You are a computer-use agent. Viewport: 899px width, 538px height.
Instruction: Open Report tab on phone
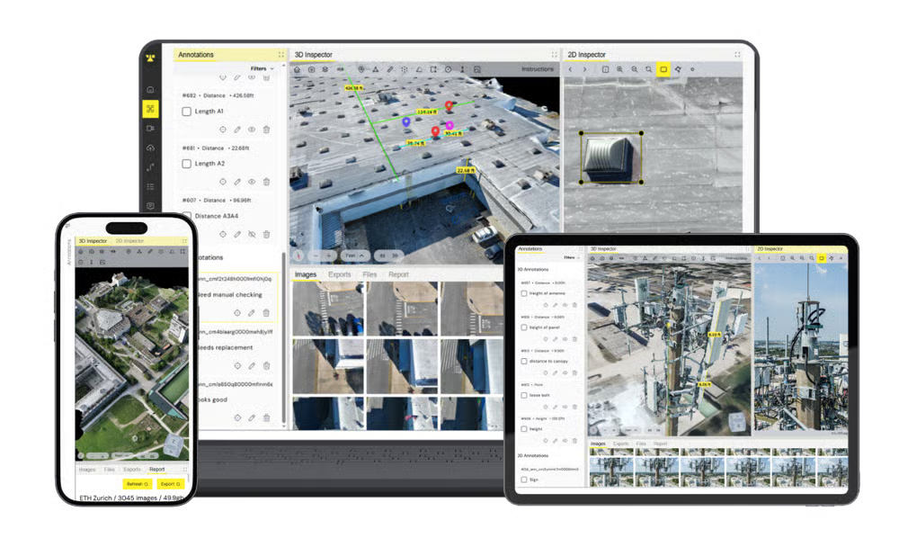tap(157, 469)
